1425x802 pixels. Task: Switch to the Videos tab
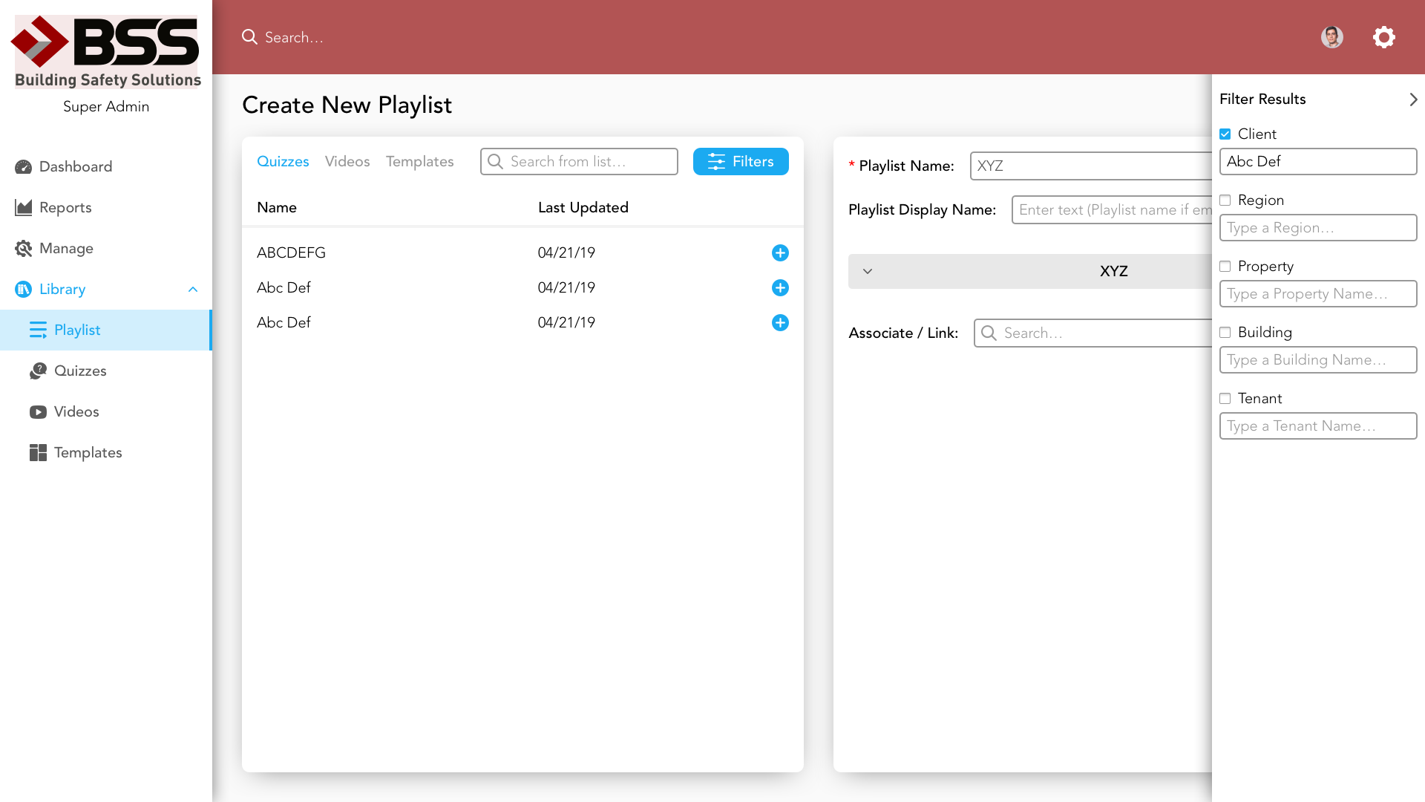(347, 161)
